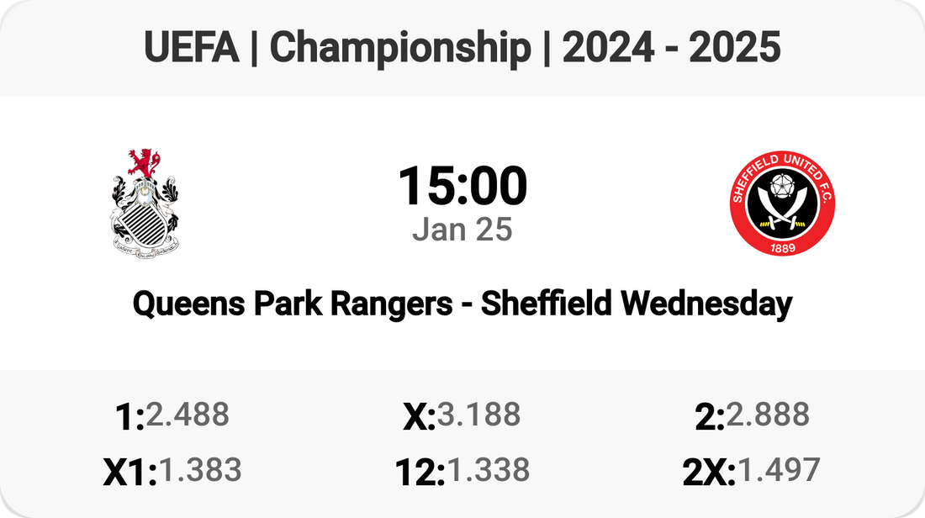This screenshot has height=518, width=925.
Task: Click the 15:00 kickoff time
Action: pyautogui.click(x=462, y=187)
